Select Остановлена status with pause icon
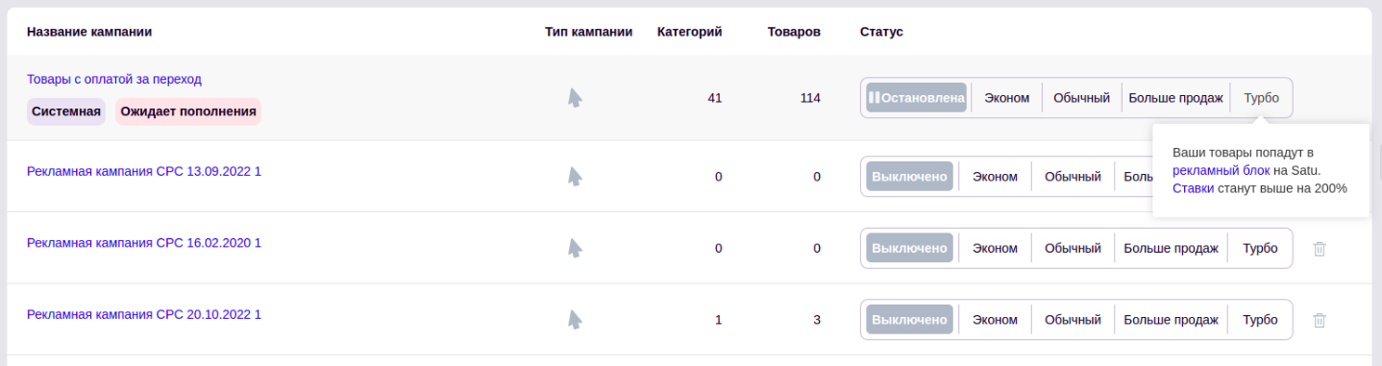This screenshot has height=366, width=1382. (916, 98)
